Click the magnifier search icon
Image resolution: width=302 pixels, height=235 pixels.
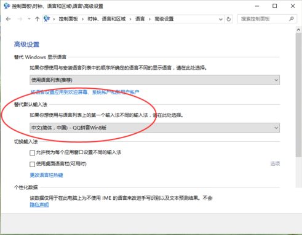click(292, 19)
